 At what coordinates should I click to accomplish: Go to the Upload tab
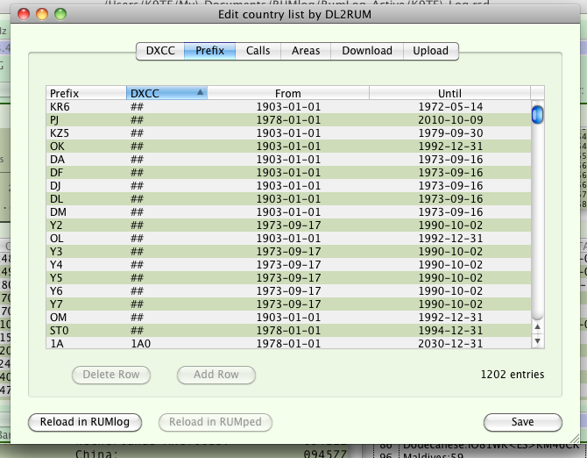tap(430, 51)
